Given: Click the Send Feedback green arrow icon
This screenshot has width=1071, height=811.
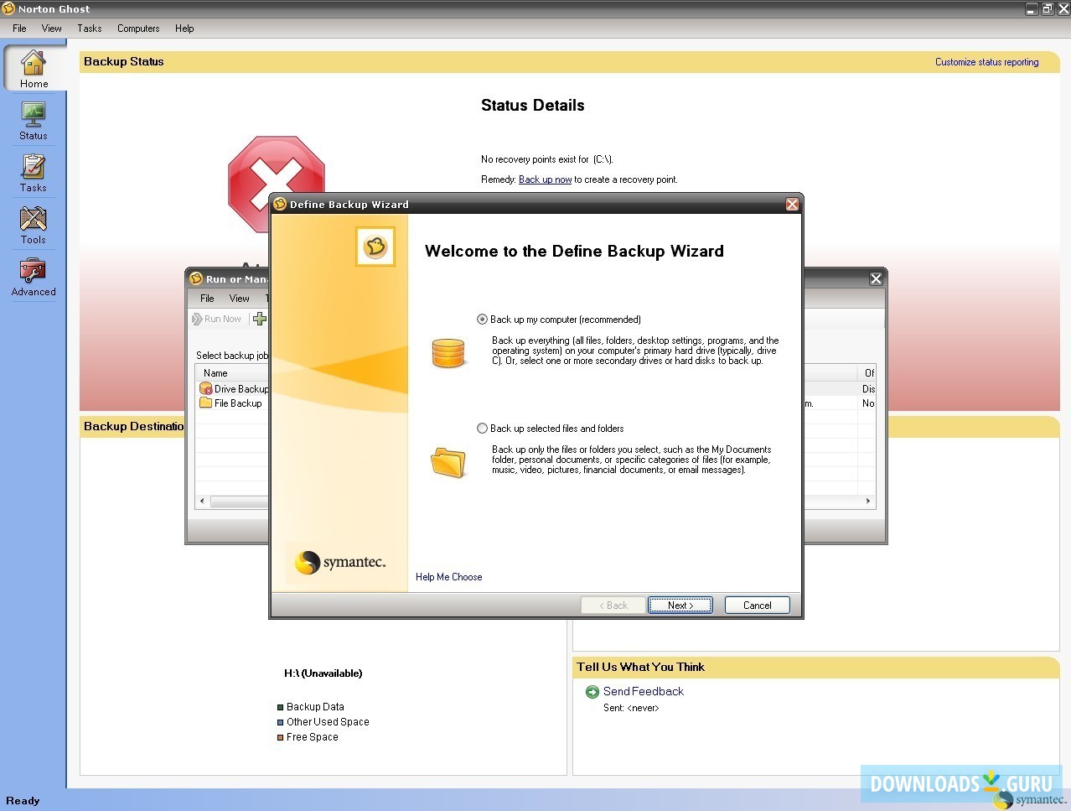Looking at the screenshot, I should tap(592, 692).
